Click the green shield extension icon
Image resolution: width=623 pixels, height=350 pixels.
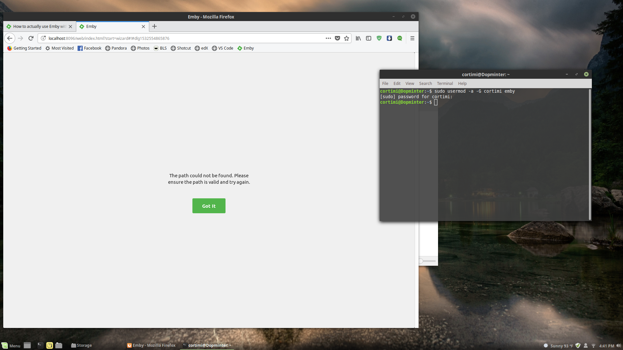tap(379, 38)
